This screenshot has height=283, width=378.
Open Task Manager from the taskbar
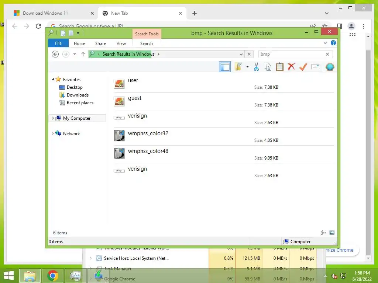coord(75,276)
